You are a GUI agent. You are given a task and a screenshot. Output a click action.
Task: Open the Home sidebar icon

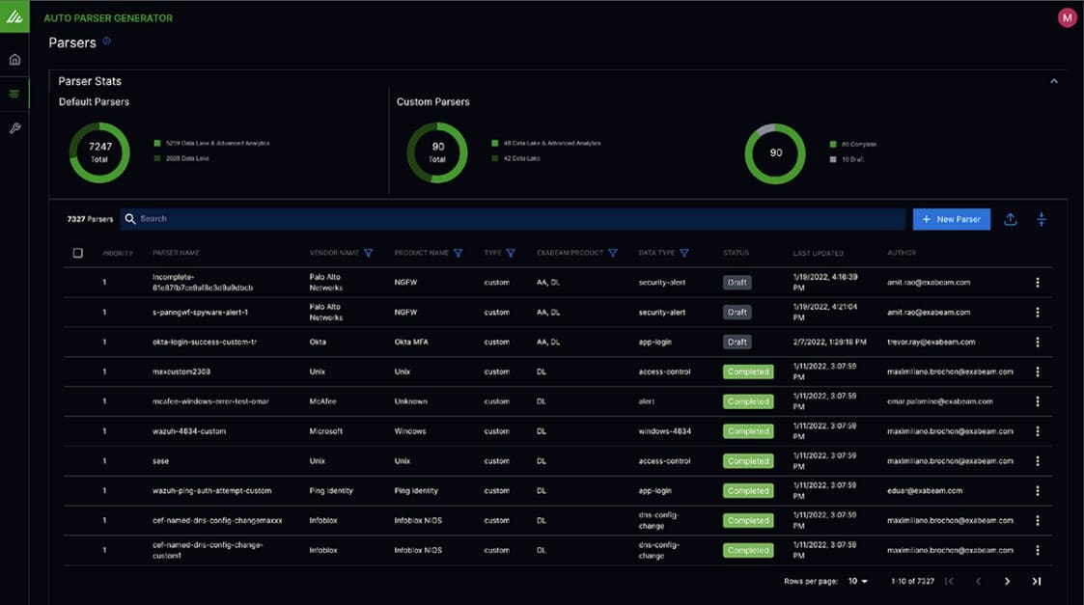[14, 60]
